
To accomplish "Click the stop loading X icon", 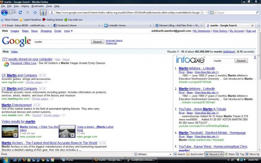I will (28, 12).
